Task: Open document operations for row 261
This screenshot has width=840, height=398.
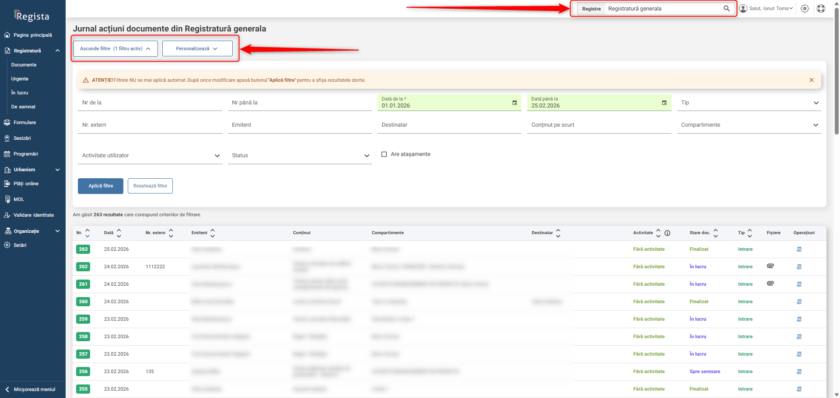Action: [799, 284]
